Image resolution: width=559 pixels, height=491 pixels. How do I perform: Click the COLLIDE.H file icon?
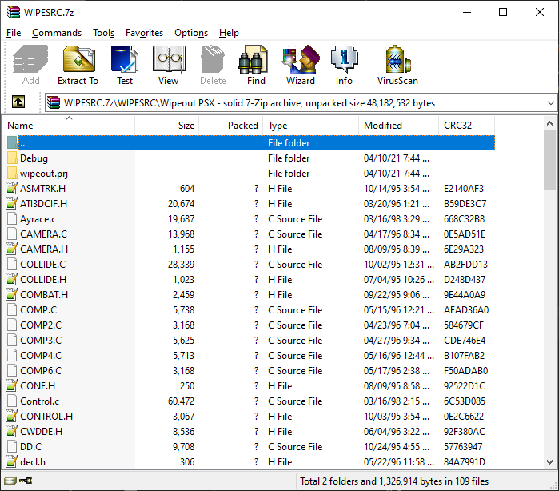coord(12,279)
